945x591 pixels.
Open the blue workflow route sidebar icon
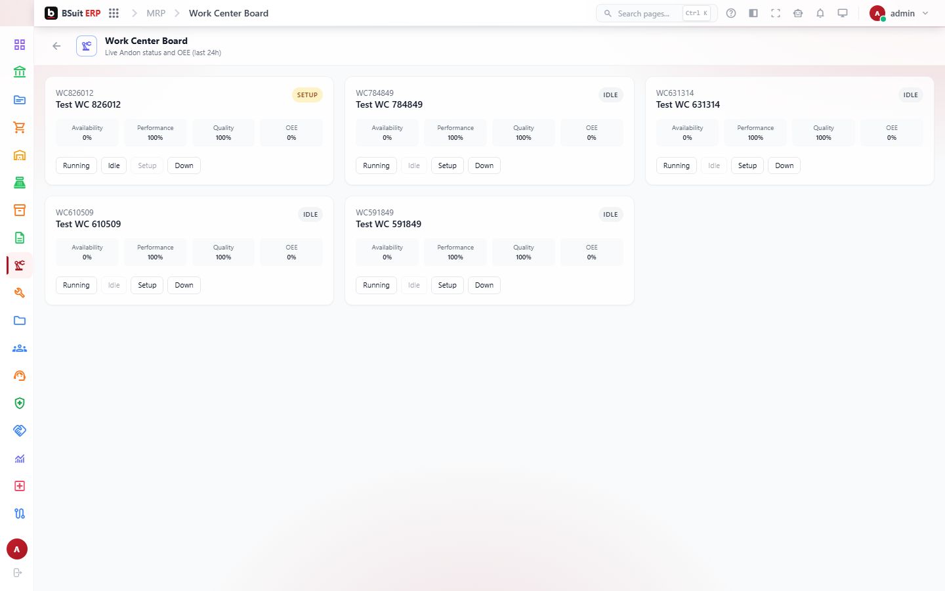20,514
